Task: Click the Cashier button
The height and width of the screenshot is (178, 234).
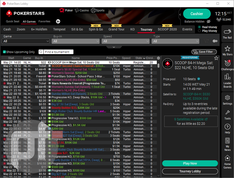Action: (197, 14)
